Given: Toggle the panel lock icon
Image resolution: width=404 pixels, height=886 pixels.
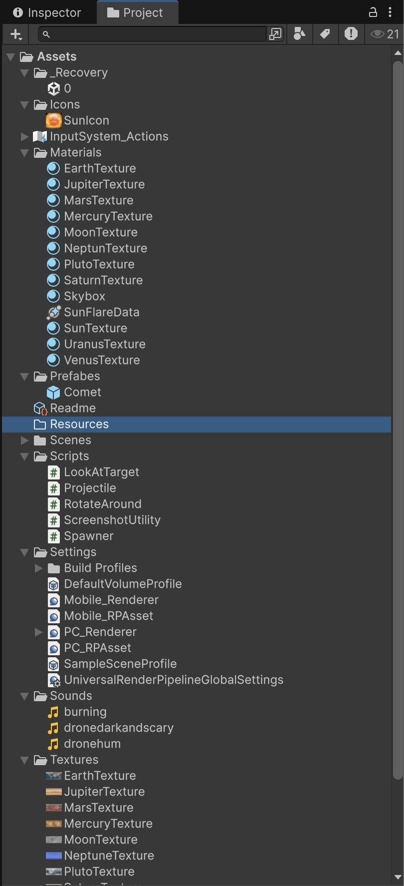Looking at the screenshot, I should tap(373, 12).
